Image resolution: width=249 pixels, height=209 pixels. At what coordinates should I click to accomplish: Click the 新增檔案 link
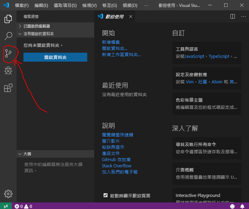pyautogui.click(x=111, y=42)
